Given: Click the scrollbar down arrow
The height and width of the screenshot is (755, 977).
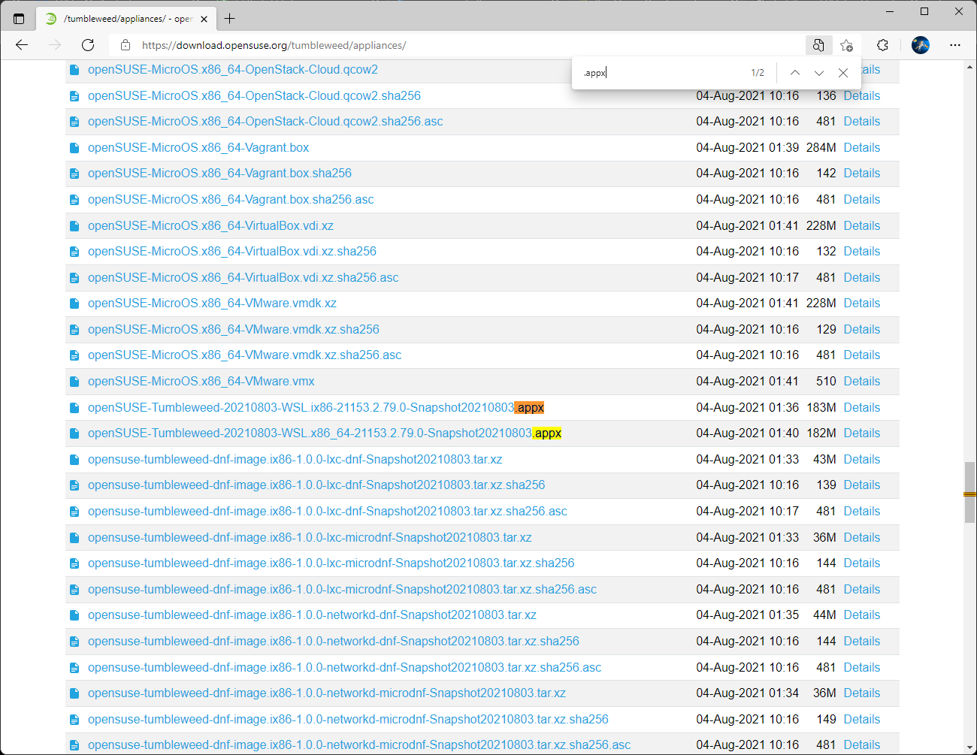Looking at the screenshot, I should point(969,747).
